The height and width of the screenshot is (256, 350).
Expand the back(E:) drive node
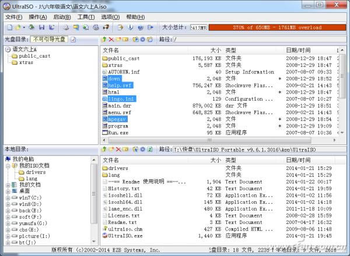point(8,211)
